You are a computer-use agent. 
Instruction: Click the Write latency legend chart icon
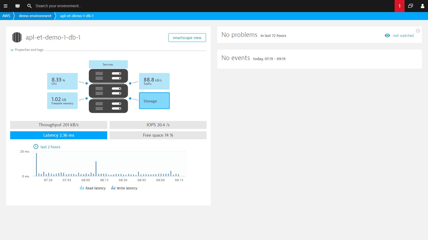pyautogui.click(x=113, y=188)
